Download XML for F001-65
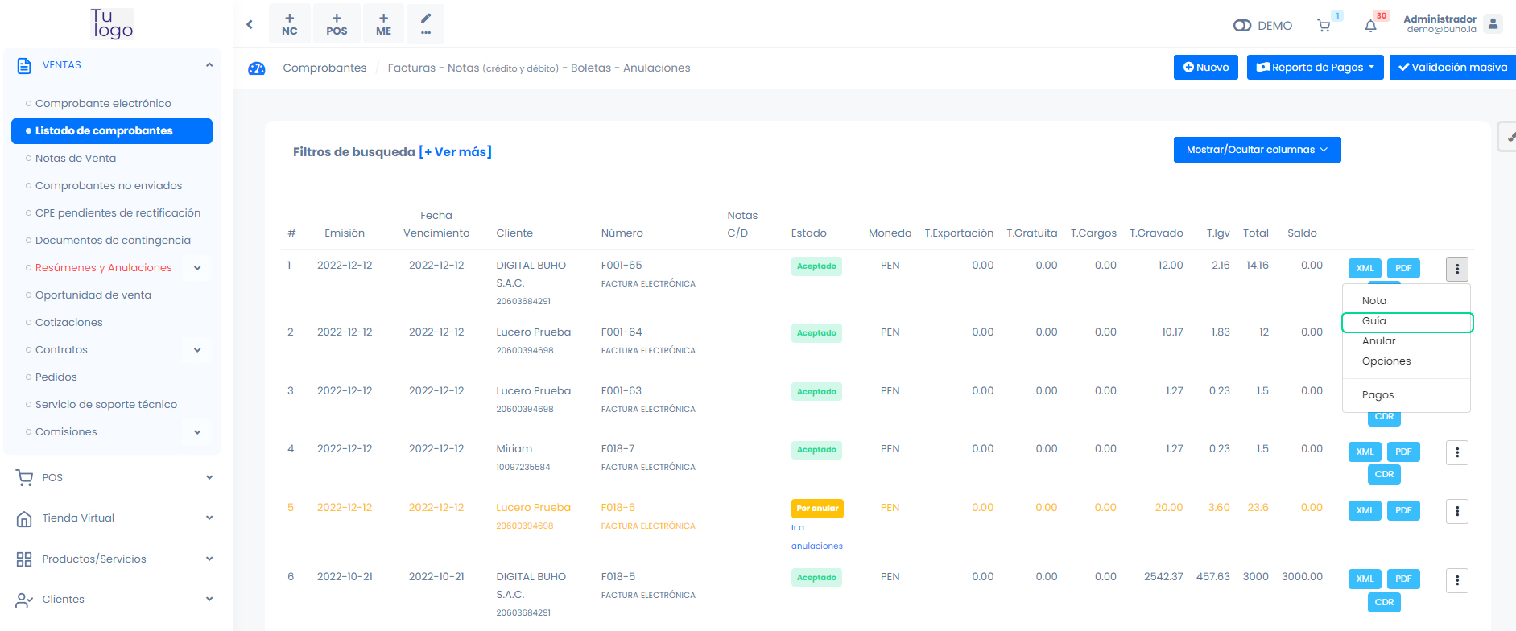Screen dimensions: 1516x631 coord(1365,268)
